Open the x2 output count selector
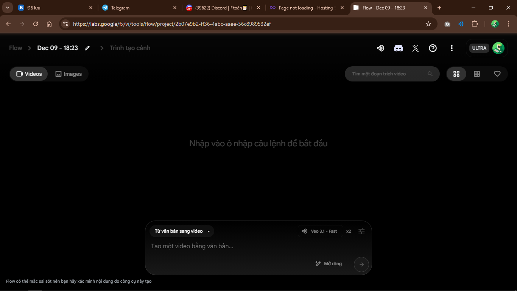This screenshot has width=517, height=291. tap(349, 231)
